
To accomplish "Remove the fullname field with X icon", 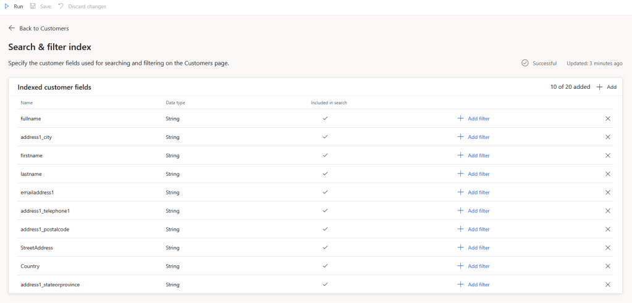I will [607, 118].
